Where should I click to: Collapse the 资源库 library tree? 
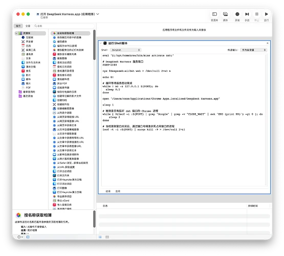click(16, 33)
